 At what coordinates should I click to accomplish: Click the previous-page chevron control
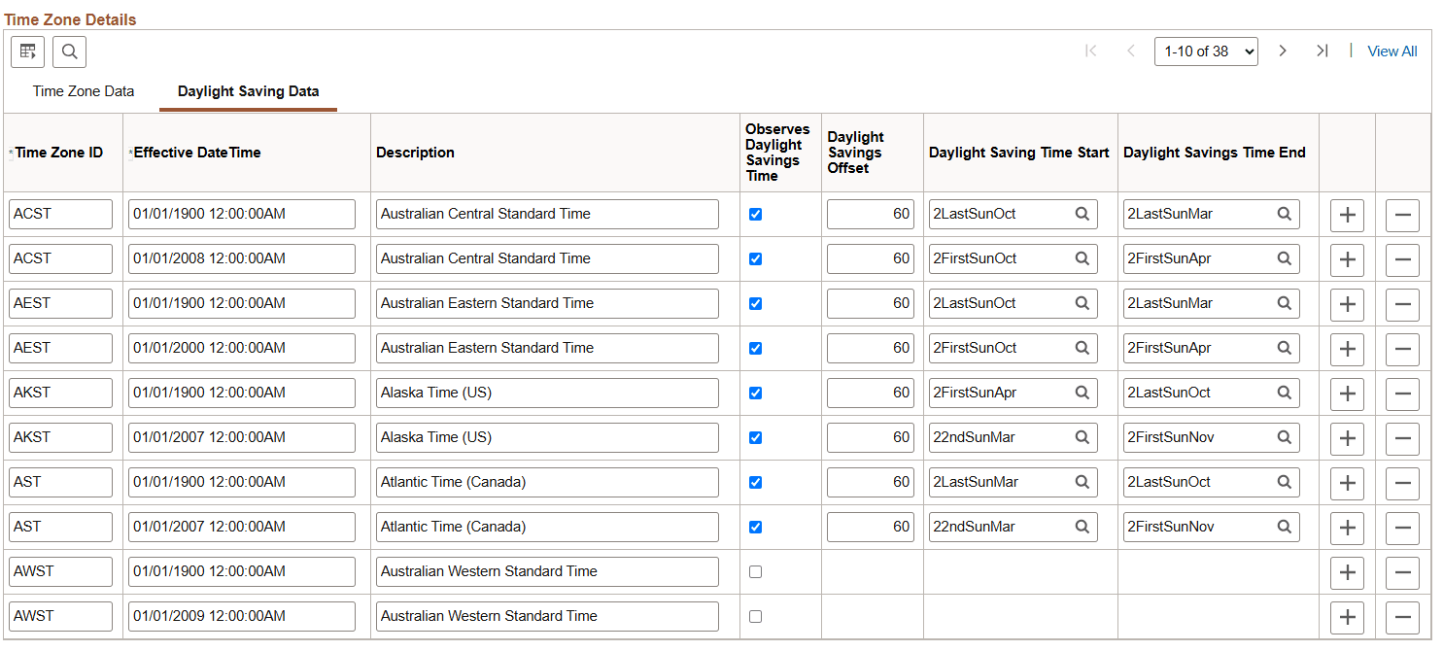(1131, 51)
